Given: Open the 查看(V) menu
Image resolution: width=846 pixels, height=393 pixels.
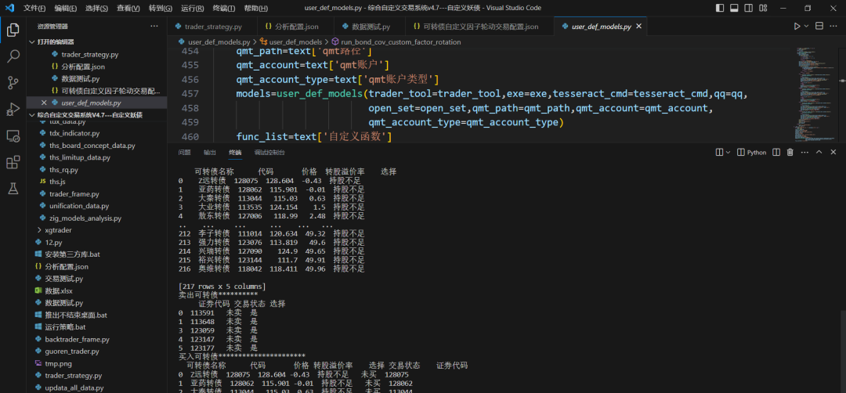Looking at the screenshot, I should (128, 8).
